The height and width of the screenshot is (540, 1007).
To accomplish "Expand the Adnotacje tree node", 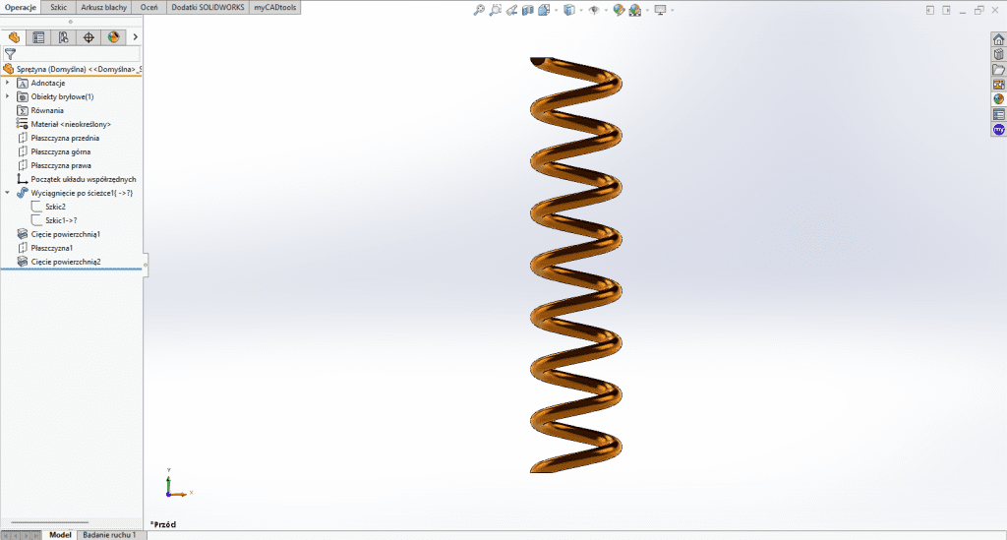I will (x=8, y=83).
